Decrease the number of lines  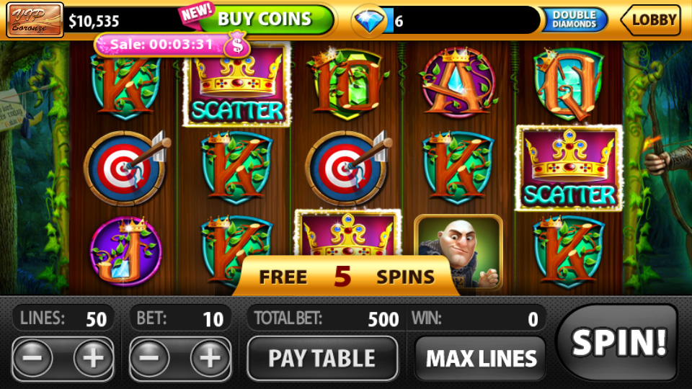pos(32,358)
